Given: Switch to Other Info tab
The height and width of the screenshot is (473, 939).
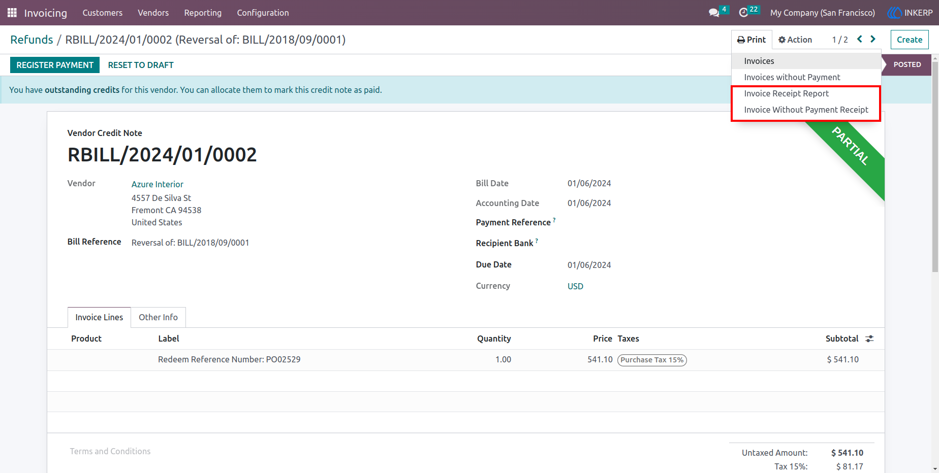Looking at the screenshot, I should [x=158, y=317].
